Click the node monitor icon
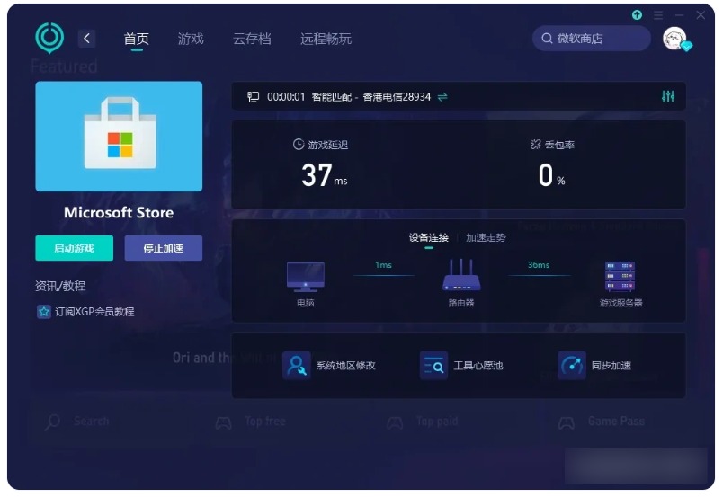This screenshot has height=497, width=723. 254,97
